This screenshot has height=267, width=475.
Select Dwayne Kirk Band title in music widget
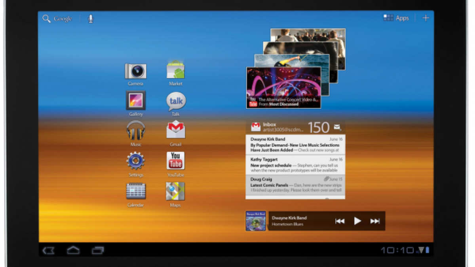tap(289, 218)
